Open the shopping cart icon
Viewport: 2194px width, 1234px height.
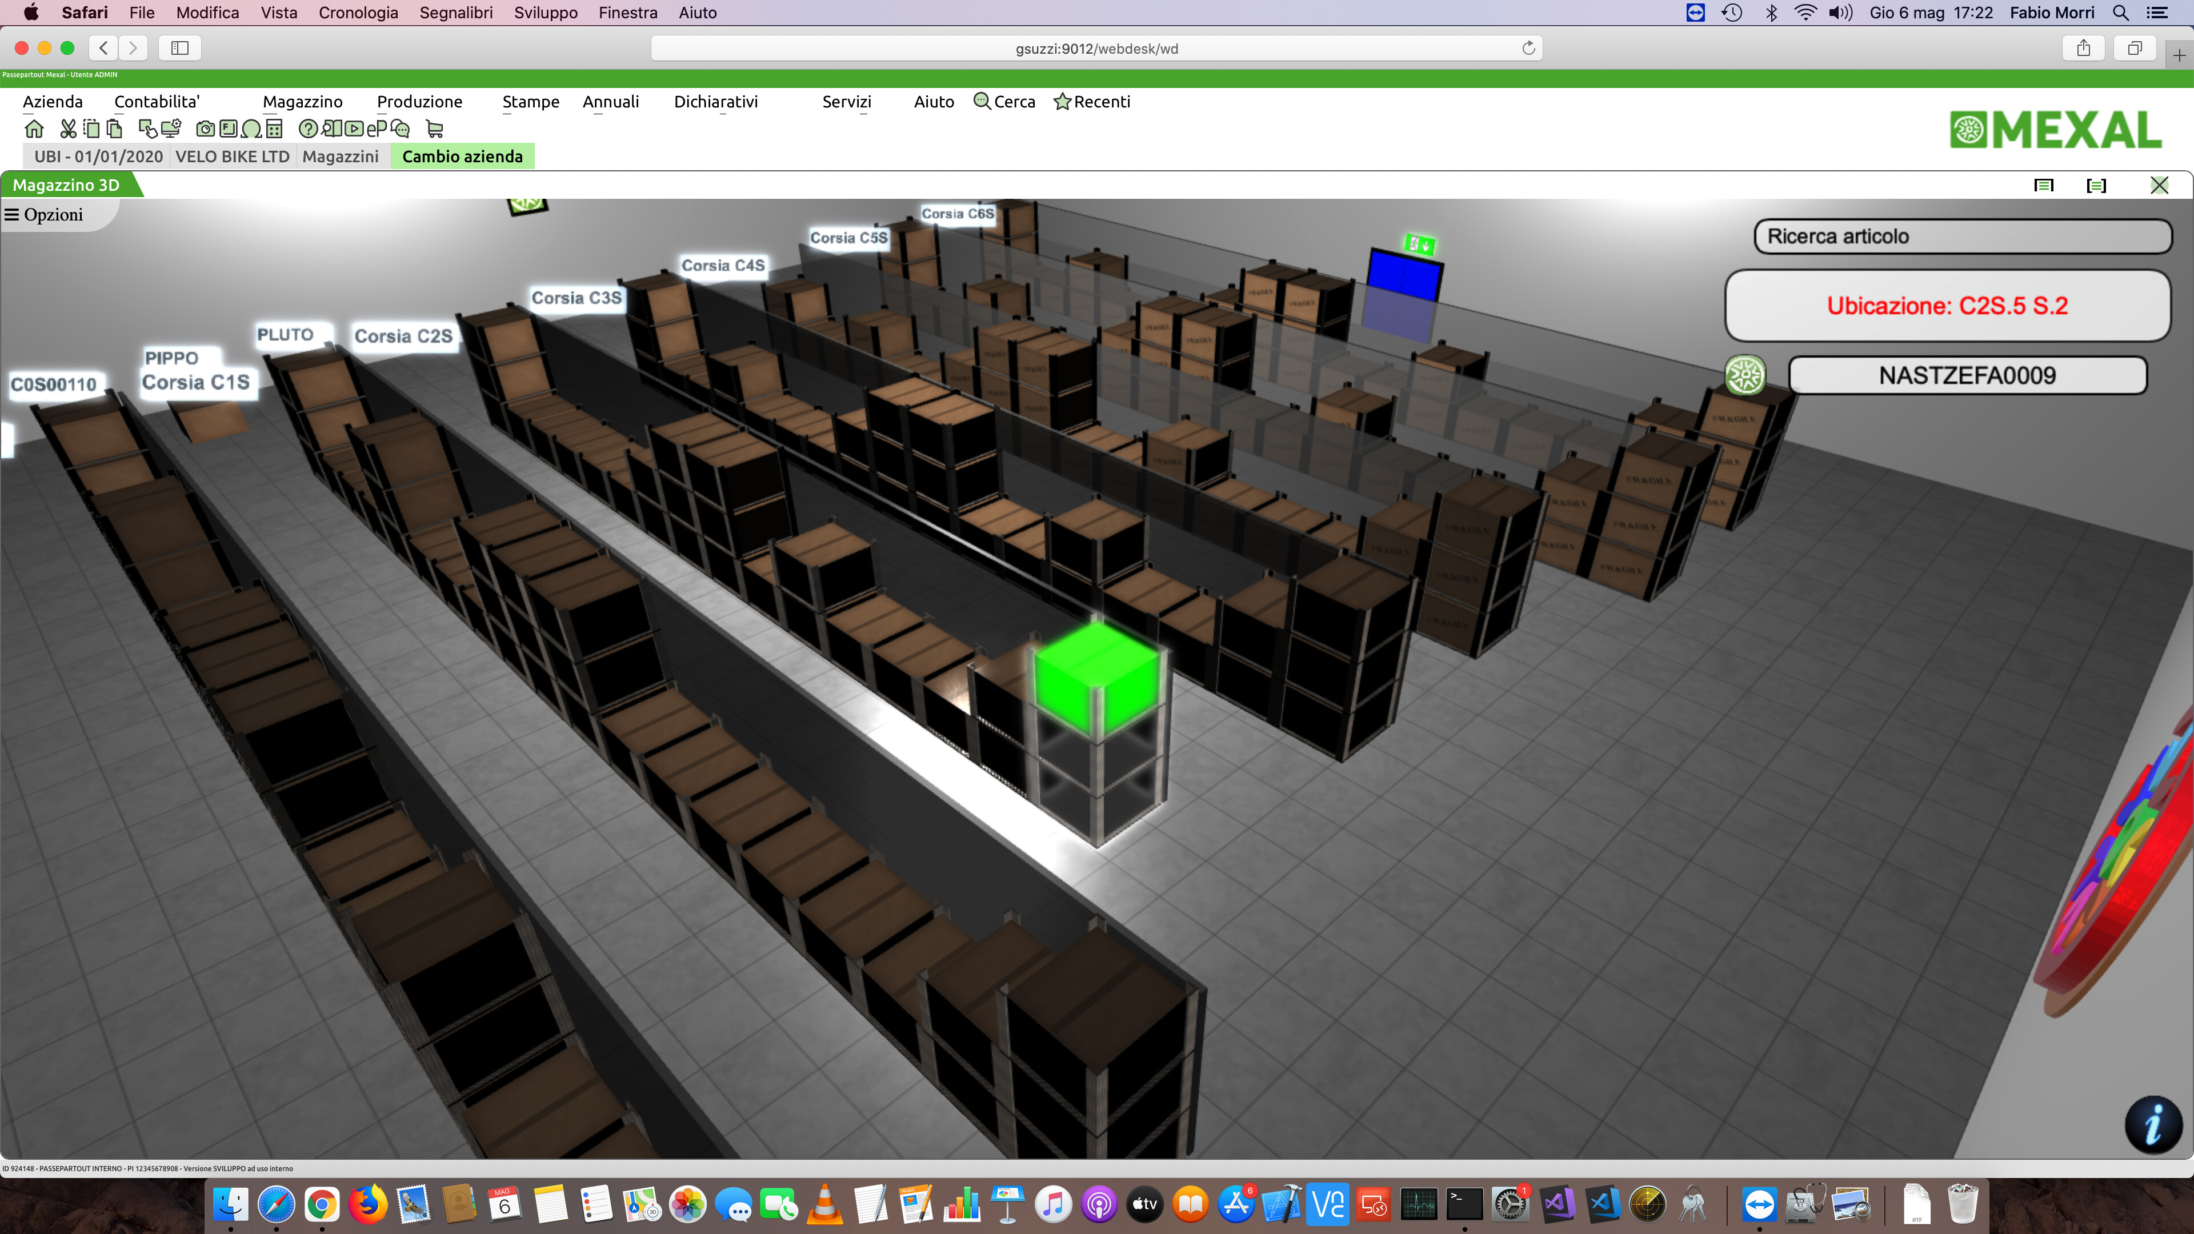435,130
